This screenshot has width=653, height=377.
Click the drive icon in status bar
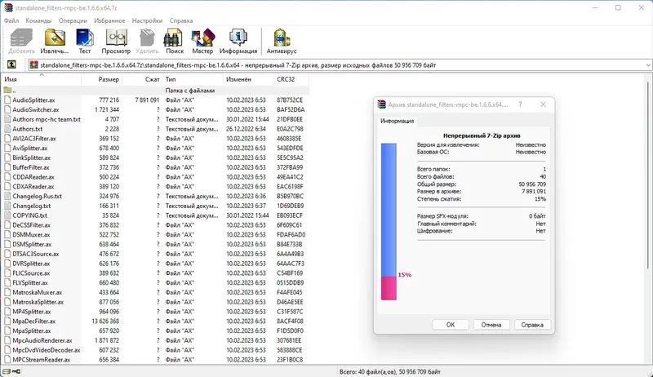(7, 371)
